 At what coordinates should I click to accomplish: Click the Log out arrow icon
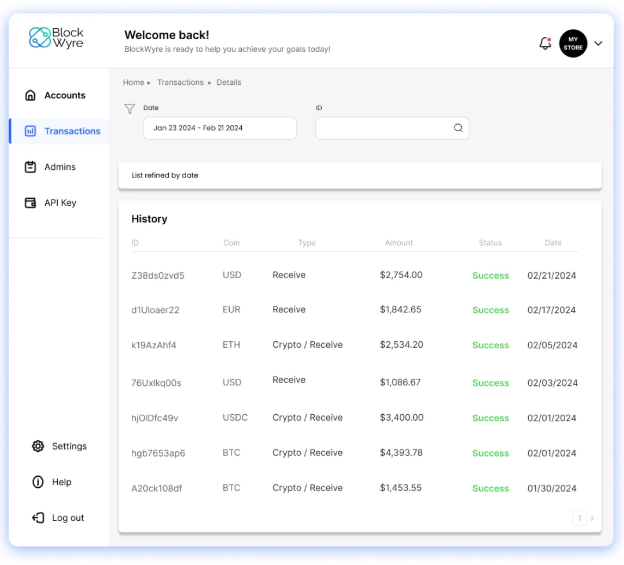click(38, 518)
